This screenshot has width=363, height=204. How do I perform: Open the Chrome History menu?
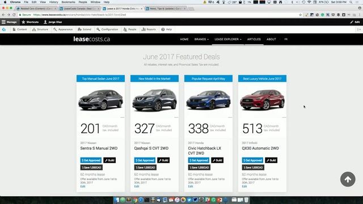click(53, 2)
